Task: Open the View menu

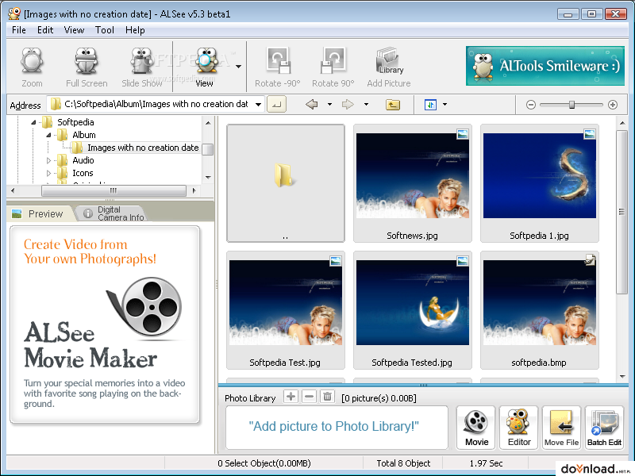Action: (x=74, y=30)
